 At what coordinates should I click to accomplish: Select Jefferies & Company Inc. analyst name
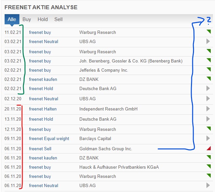(104, 70)
